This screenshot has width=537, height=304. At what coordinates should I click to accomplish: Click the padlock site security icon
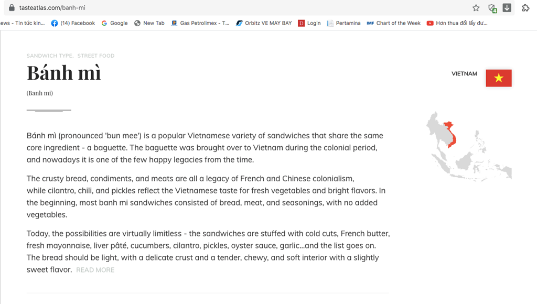pos(12,7)
